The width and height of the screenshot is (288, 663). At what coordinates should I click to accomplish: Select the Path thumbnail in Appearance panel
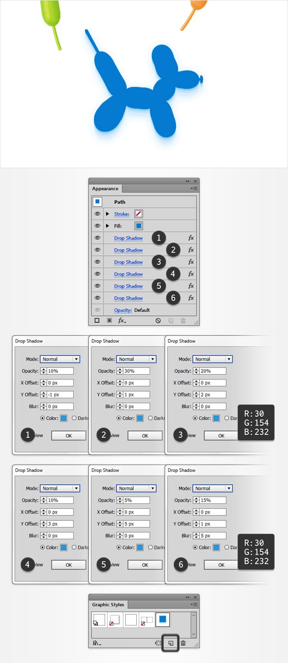tap(97, 202)
